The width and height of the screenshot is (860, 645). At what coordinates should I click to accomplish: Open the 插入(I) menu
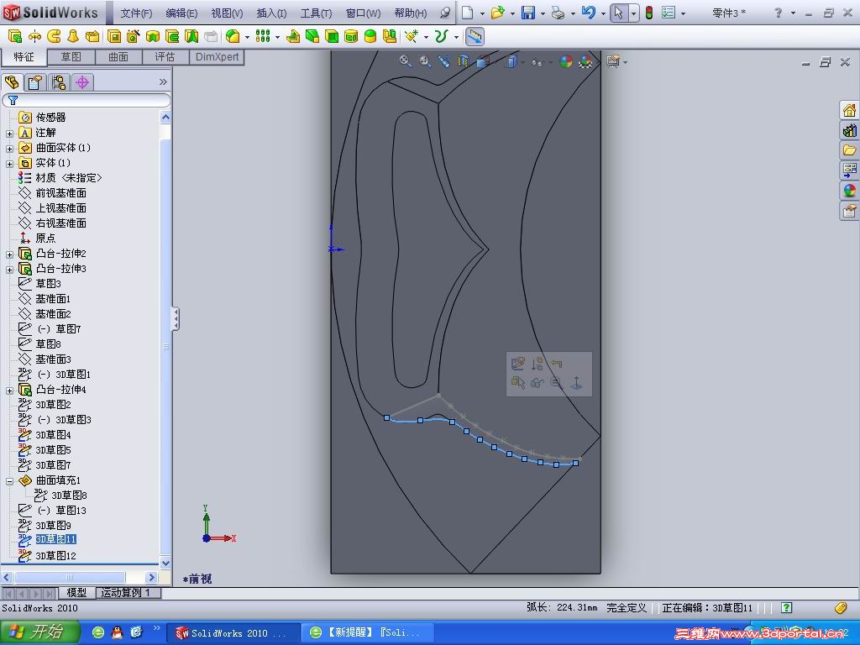pos(270,13)
